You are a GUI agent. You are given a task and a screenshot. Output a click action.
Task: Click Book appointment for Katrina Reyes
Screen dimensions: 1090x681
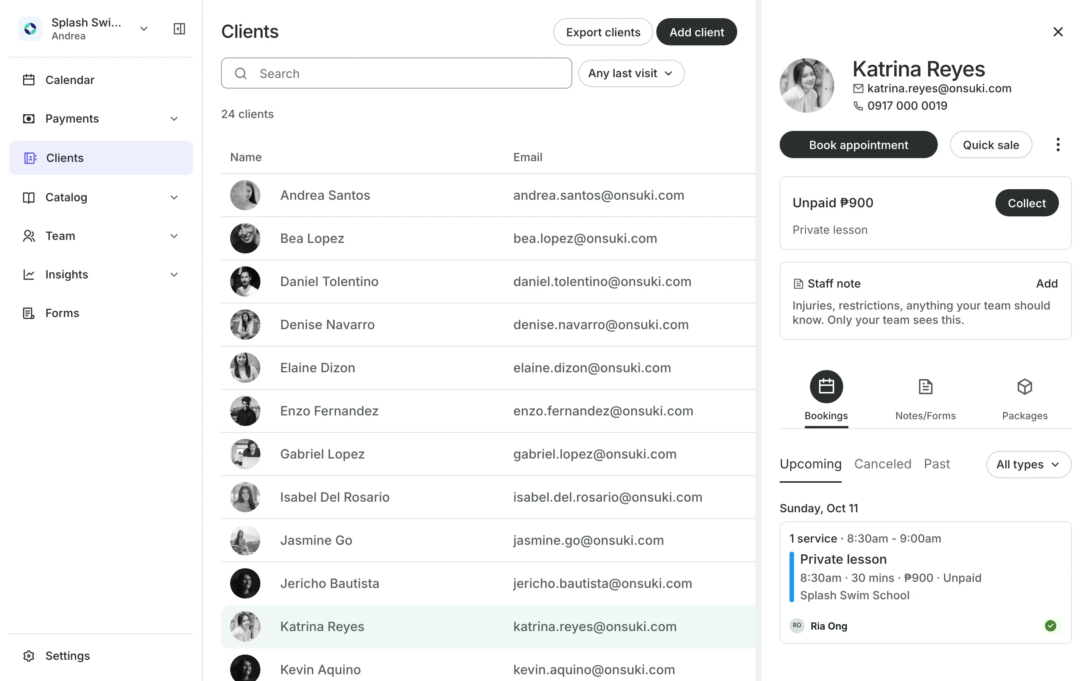pyautogui.click(x=858, y=145)
